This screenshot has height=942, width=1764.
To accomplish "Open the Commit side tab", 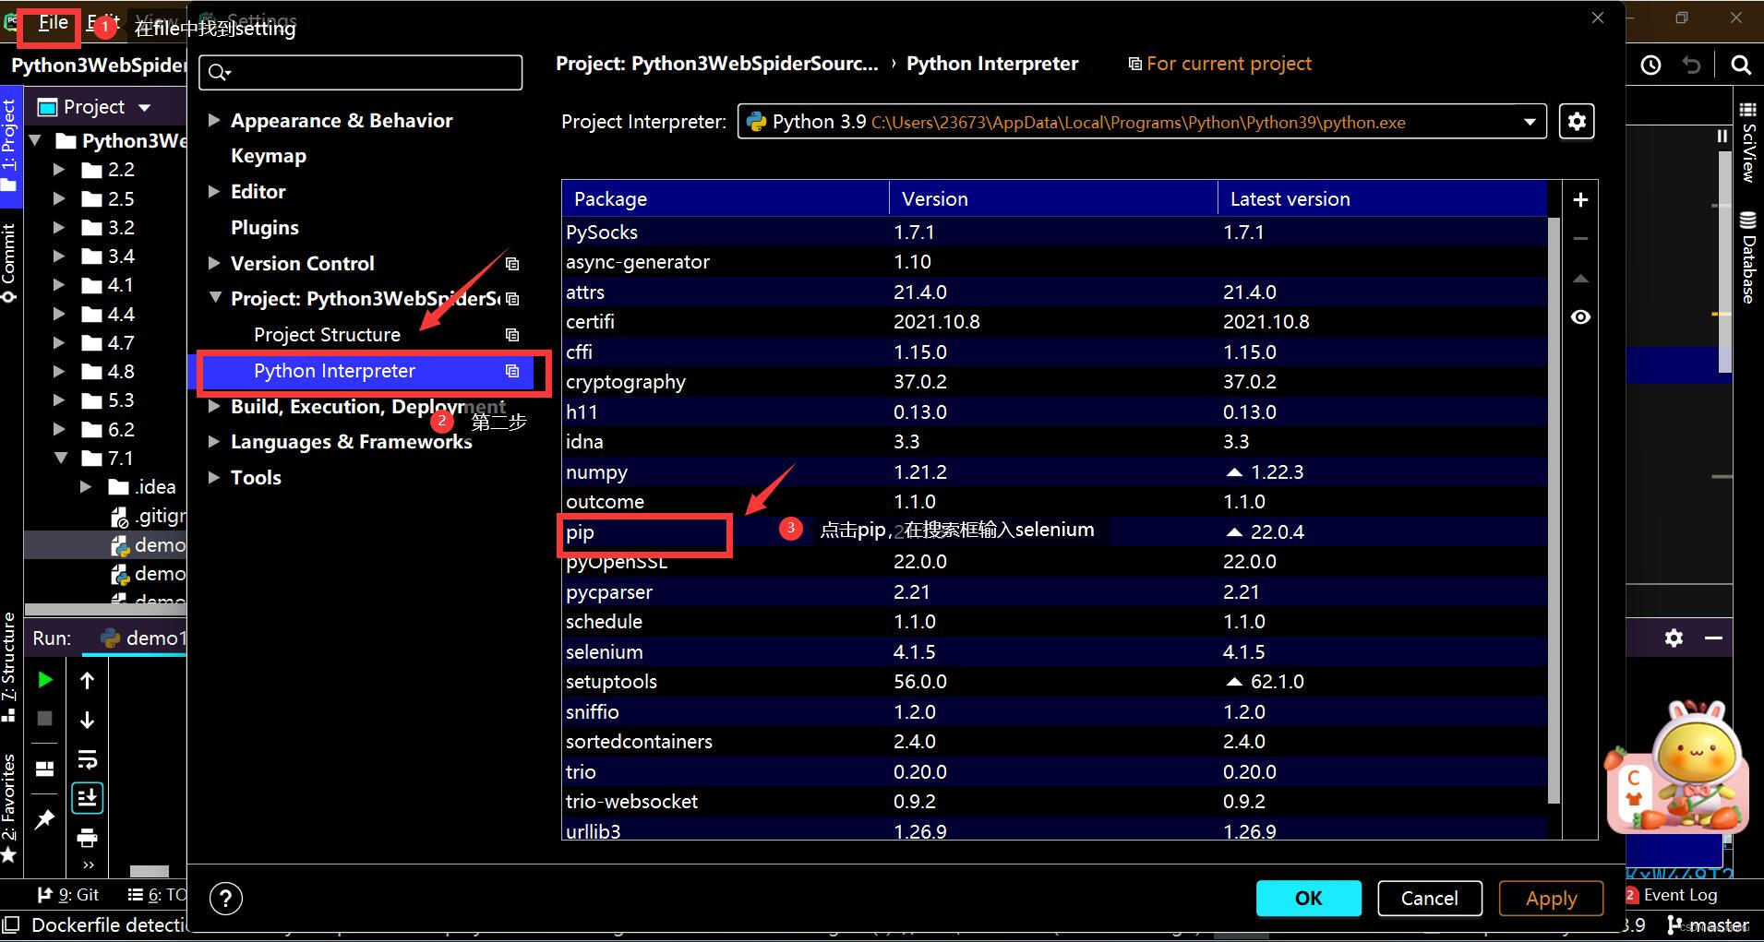I will pos(8,263).
